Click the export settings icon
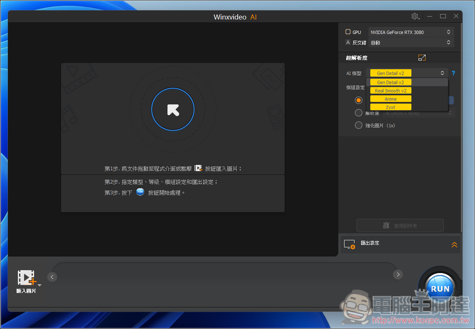The image size is (475, 329). pyautogui.click(x=350, y=244)
